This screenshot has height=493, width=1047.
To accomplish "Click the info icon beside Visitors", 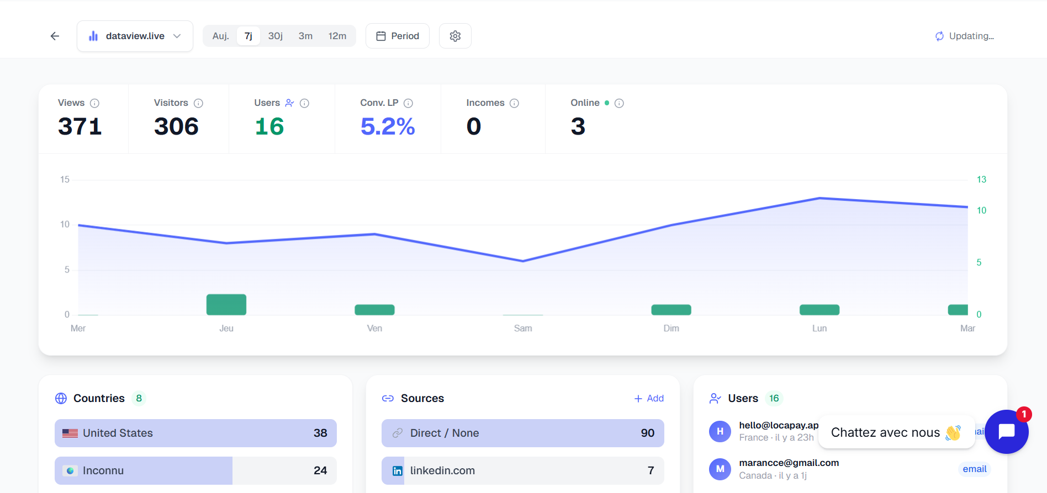I will pyautogui.click(x=198, y=103).
